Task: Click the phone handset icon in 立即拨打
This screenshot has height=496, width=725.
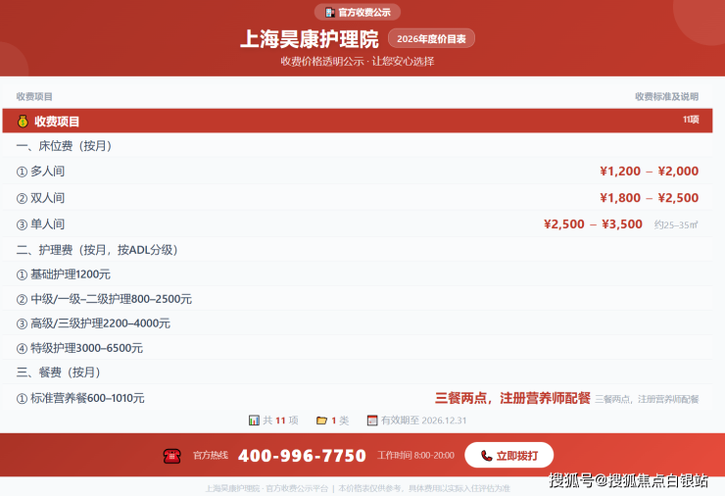Action: click(x=486, y=456)
